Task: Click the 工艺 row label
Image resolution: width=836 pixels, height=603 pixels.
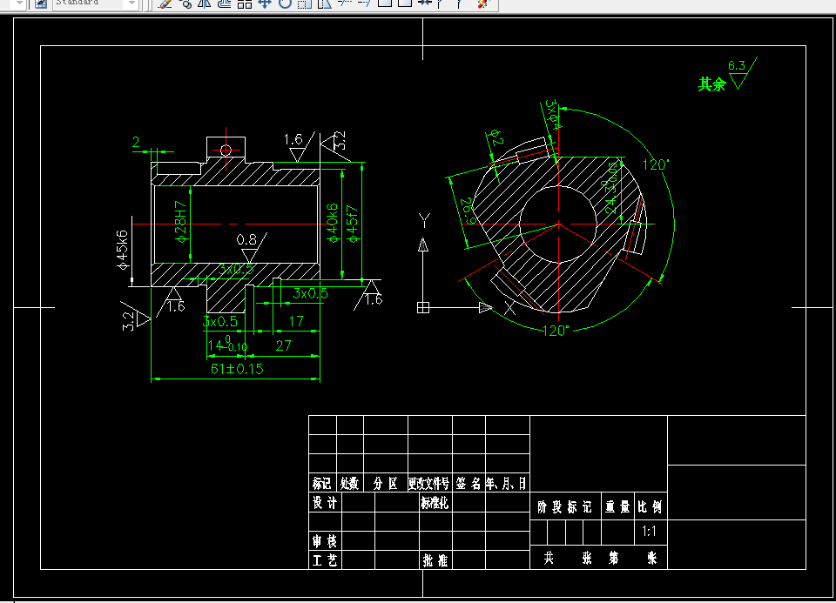Action: (325, 560)
